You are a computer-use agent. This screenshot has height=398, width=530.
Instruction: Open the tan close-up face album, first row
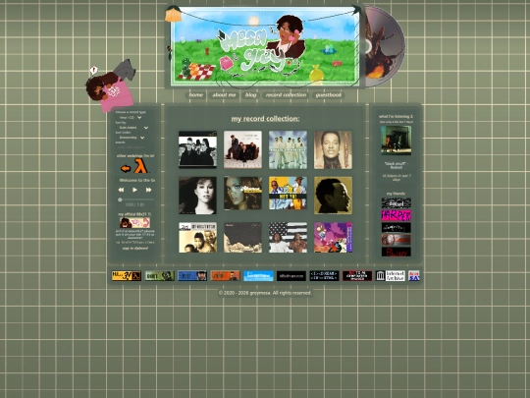pos(333,149)
